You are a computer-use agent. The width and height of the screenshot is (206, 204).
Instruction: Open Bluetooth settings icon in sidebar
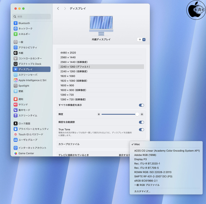[15, 23]
